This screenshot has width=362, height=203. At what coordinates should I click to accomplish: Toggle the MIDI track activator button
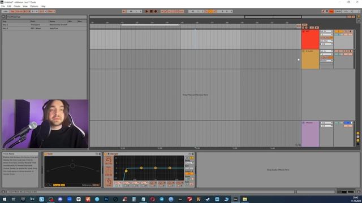coord(339,32)
